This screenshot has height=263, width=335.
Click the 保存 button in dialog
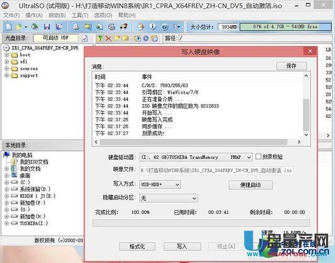292,66
